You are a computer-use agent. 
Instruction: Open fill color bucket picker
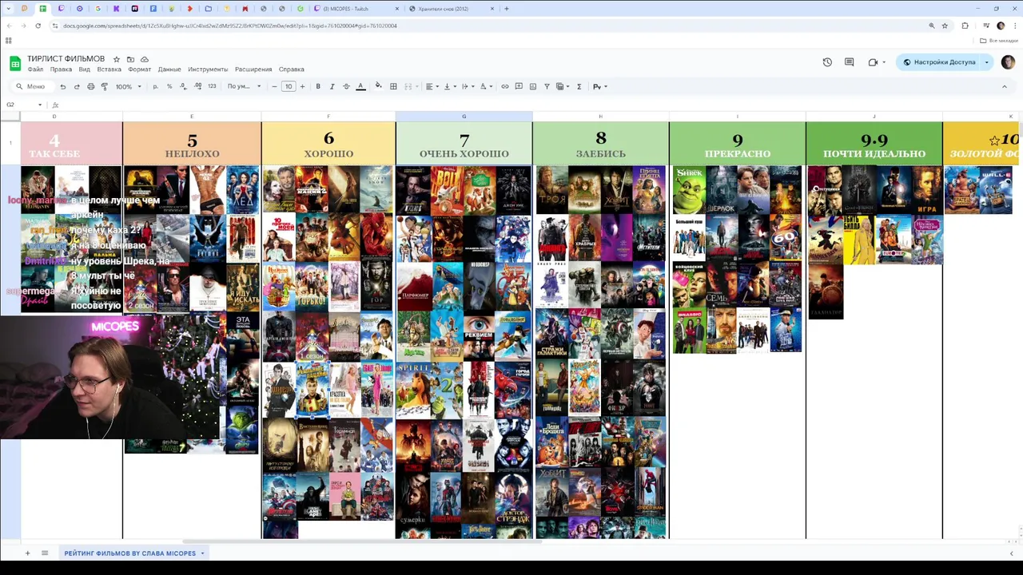click(378, 86)
